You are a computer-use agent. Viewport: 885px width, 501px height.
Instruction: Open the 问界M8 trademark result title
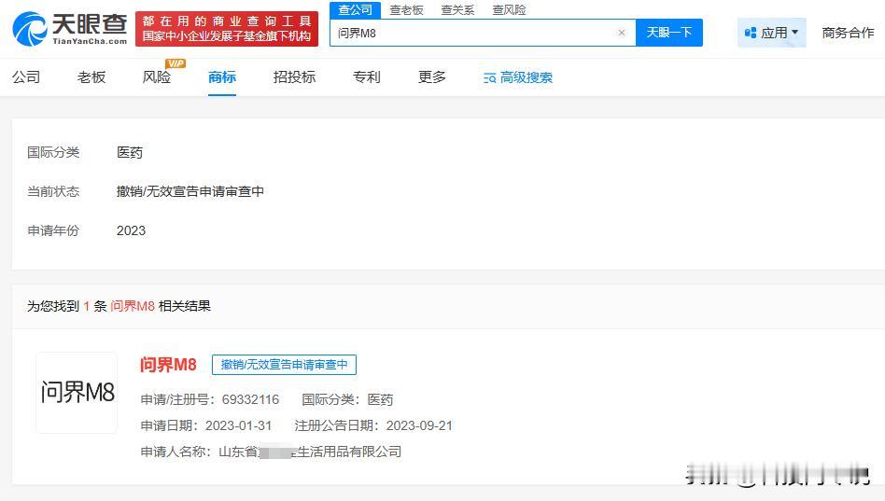tap(168, 365)
